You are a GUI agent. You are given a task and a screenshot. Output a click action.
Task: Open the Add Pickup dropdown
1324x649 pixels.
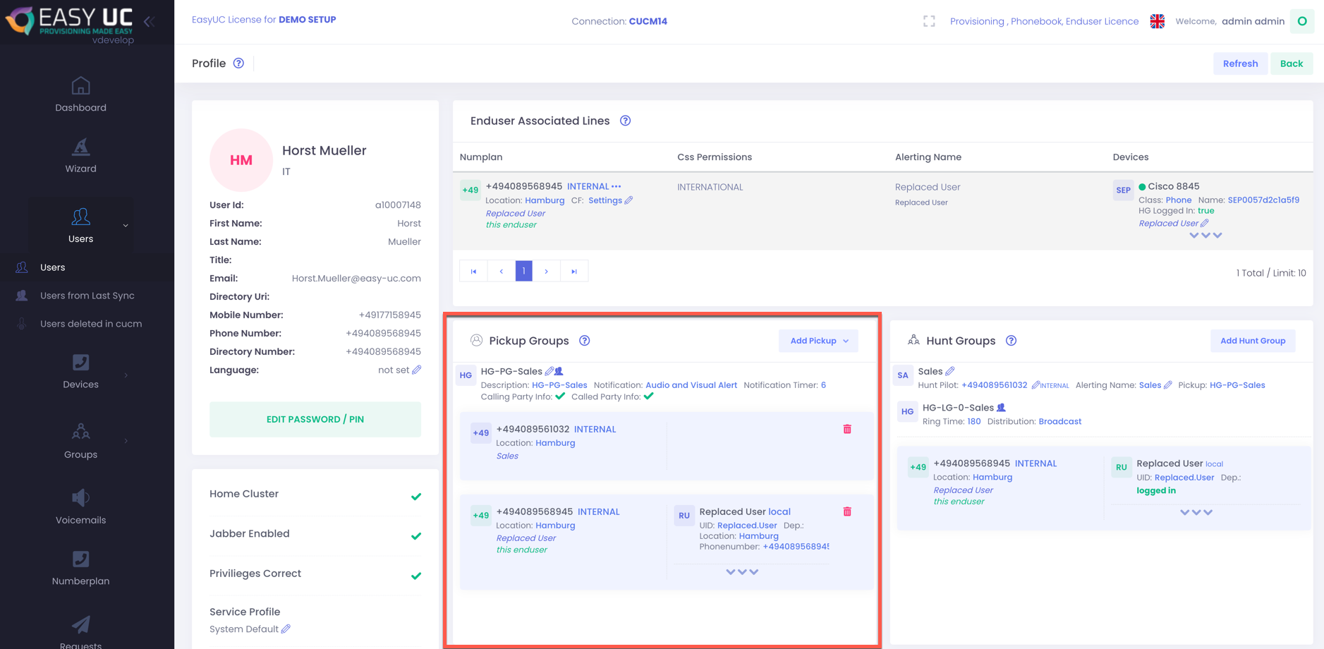818,341
